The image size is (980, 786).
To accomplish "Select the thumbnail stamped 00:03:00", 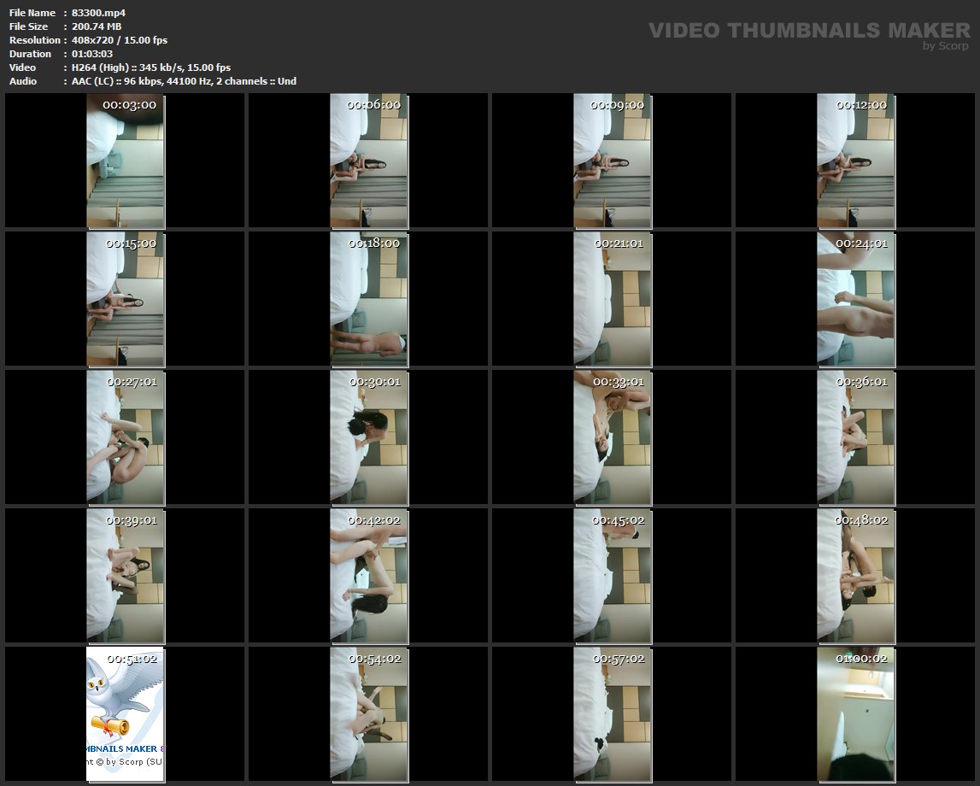I will coord(125,161).
